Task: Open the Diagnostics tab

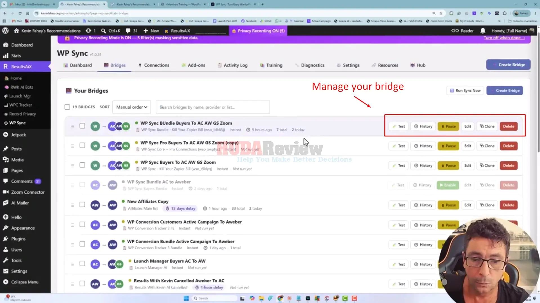Action: [x=310, y=65]
